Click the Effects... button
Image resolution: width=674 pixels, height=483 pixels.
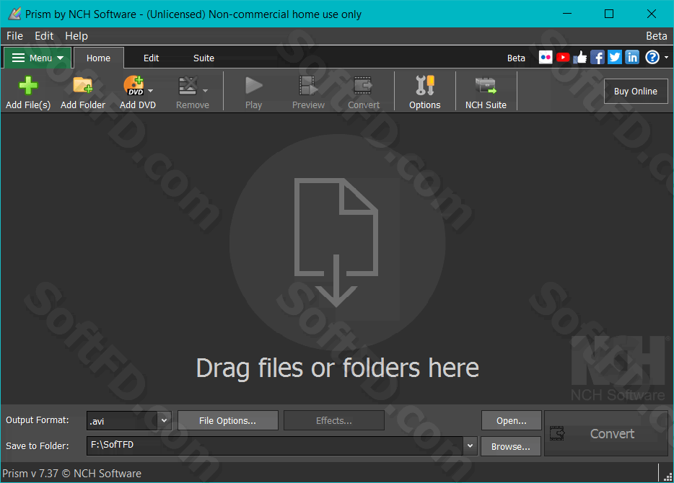(334, 421)
